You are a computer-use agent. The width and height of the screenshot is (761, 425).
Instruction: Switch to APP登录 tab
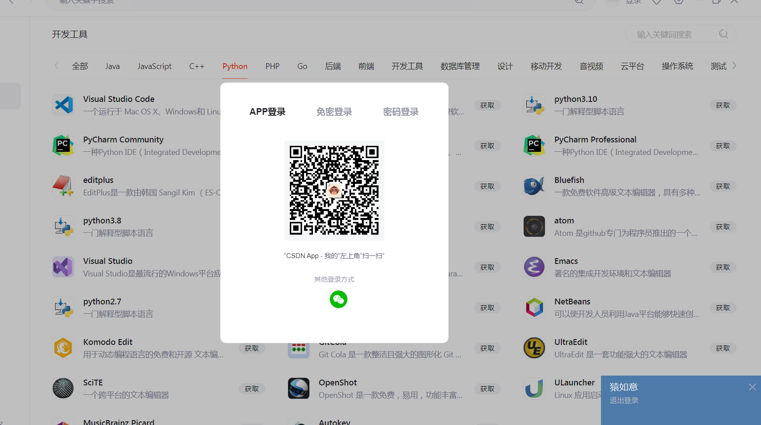268,112
